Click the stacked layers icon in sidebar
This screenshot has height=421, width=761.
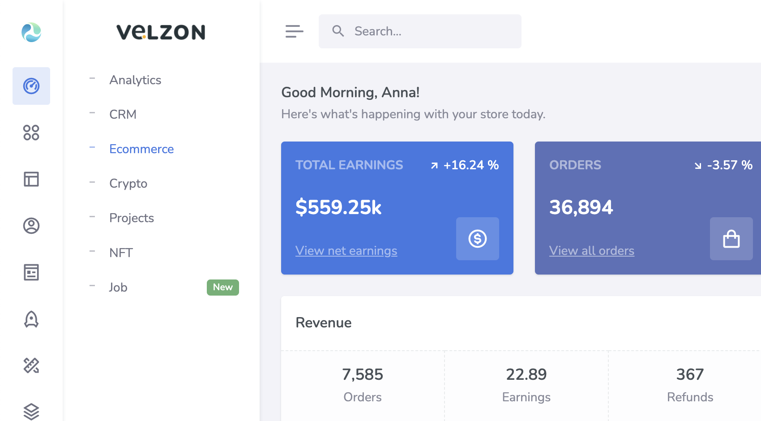[x=31, y=411]
